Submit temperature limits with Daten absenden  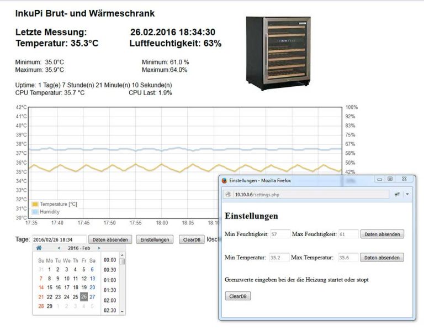point(382,258)
